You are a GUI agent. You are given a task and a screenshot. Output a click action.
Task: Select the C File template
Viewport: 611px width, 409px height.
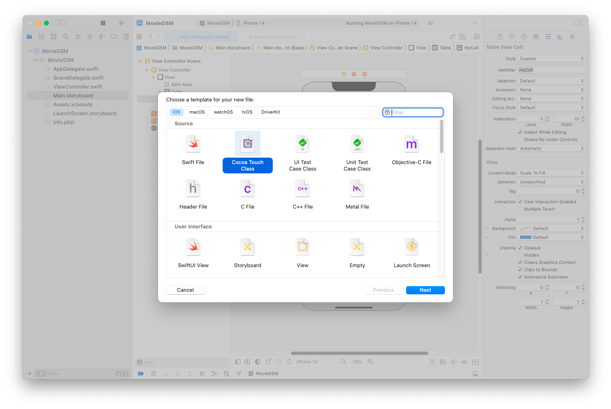[x=248, y=195]
